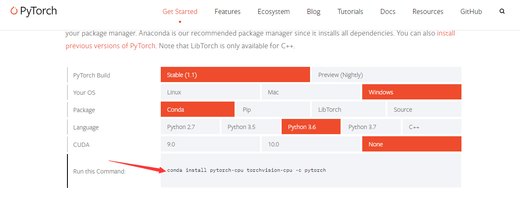520x212 pixels.
Task: Go to the Tutorials page
Action: pos(350,12)
